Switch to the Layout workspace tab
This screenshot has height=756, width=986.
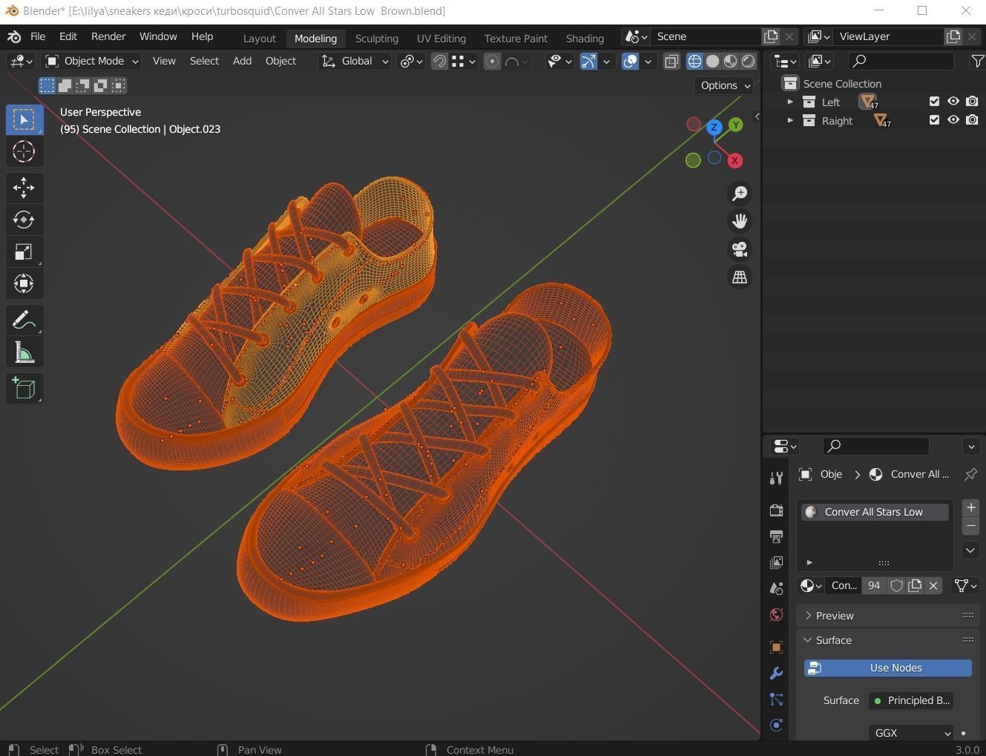pyautogui.click(x=259, y=38)
